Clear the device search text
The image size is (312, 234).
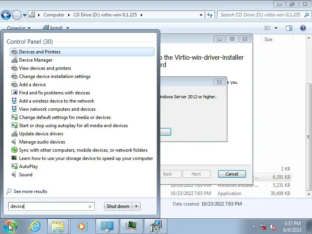90,207
